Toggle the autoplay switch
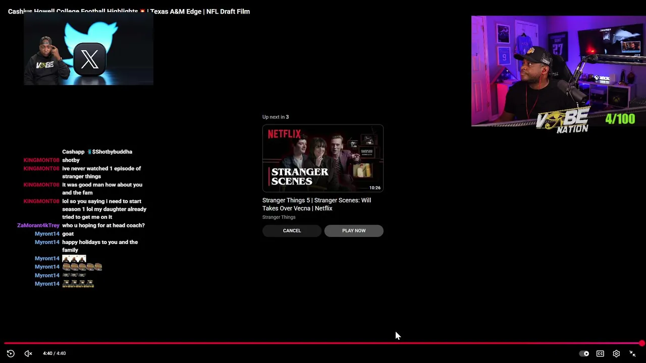This screenshot has width=646, height=363. [x=584, y=353]
